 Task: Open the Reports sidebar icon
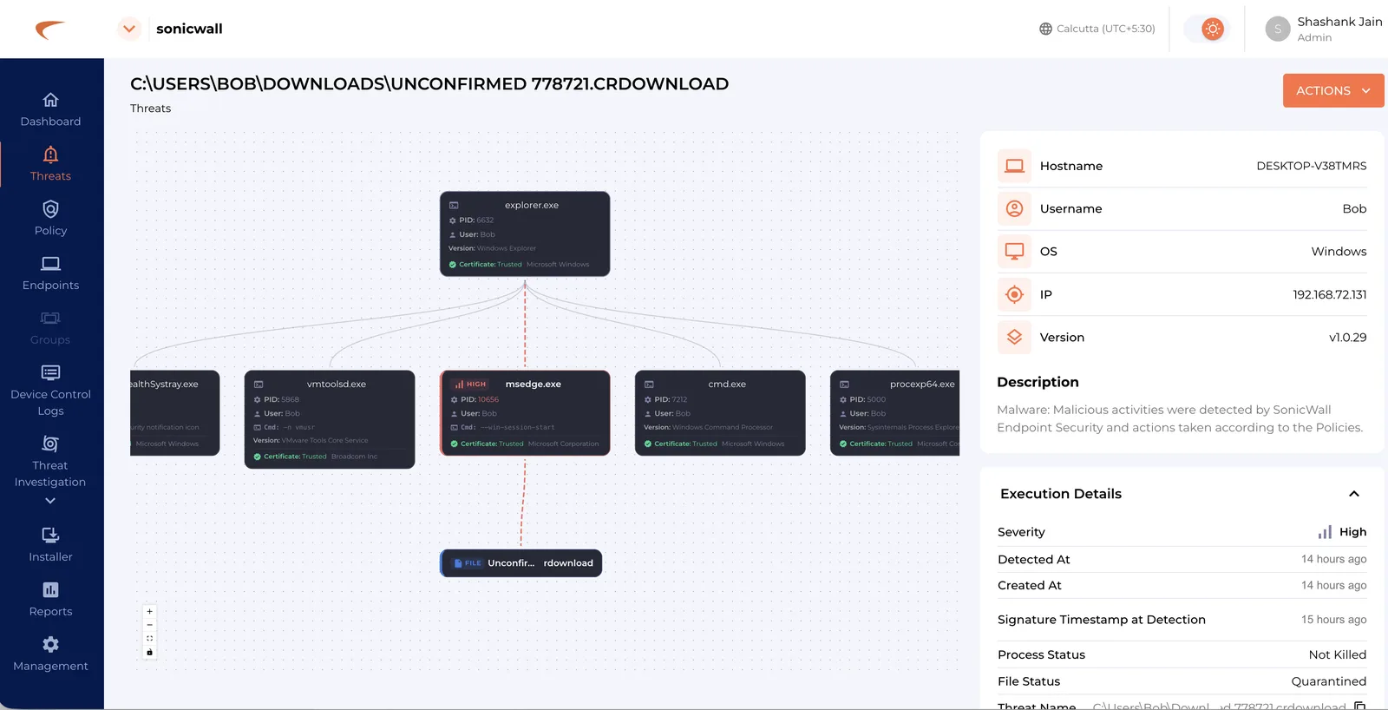(x=50, y=590)
